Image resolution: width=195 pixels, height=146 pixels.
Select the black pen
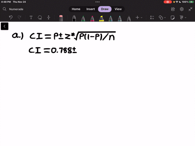pos(74,18)
